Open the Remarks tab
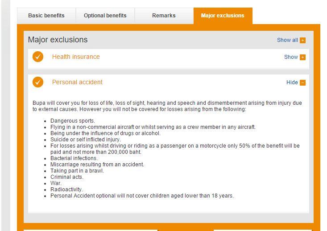 point(164,16)
